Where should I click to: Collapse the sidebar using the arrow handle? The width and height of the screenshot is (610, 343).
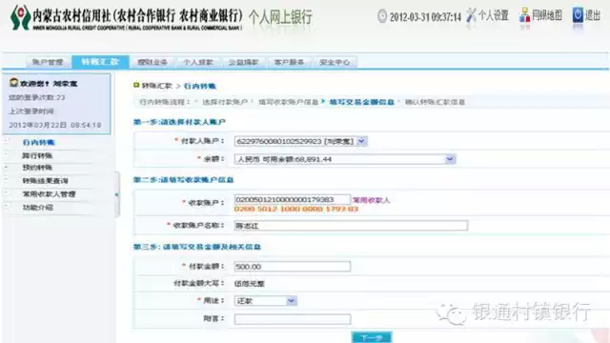116,194
